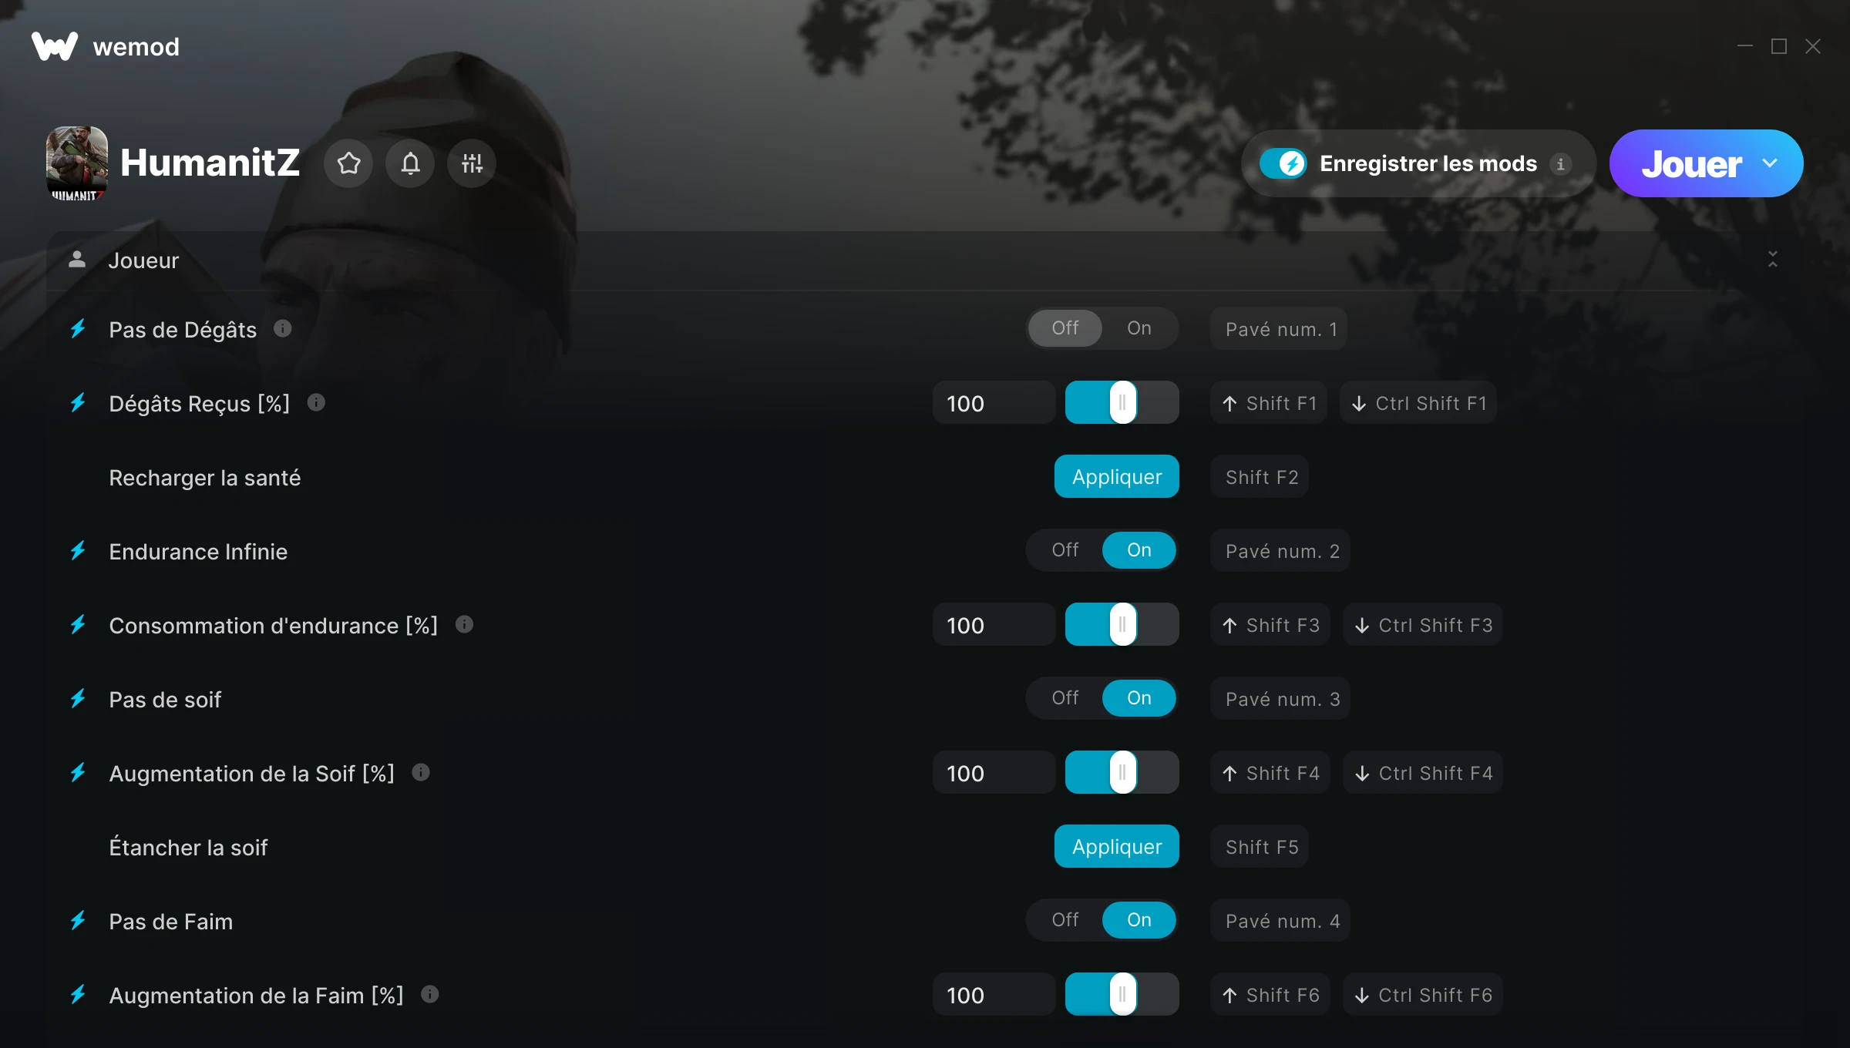This screenshot has width=1850, height=1048.
Task: Switch Endurance Infinie to Off
Action: [1065, 550]
